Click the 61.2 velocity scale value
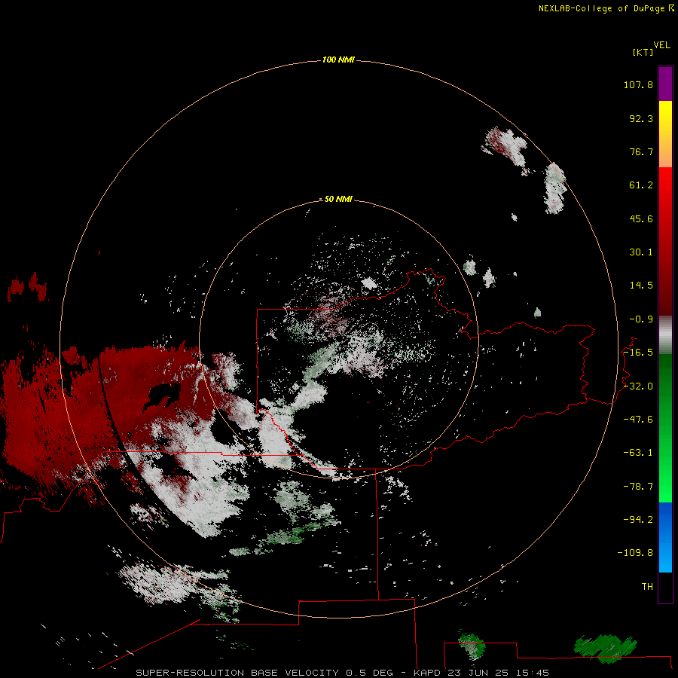 (x=641, y=185)
